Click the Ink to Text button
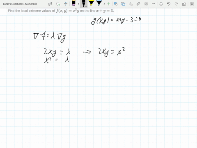The height and width of the screenshot is (148, 197). (131, 4)
